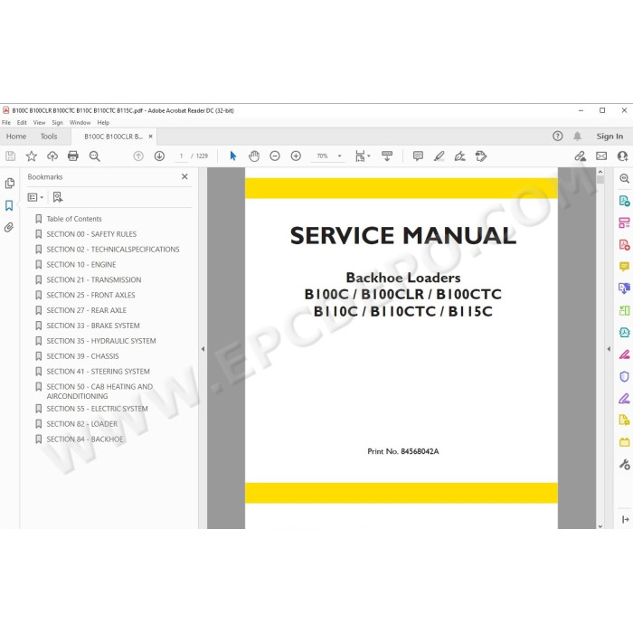633x633 pixels.
Task: Select SECTION 21 - TRANSMISSION bookmark
Action: click(94, 279)
